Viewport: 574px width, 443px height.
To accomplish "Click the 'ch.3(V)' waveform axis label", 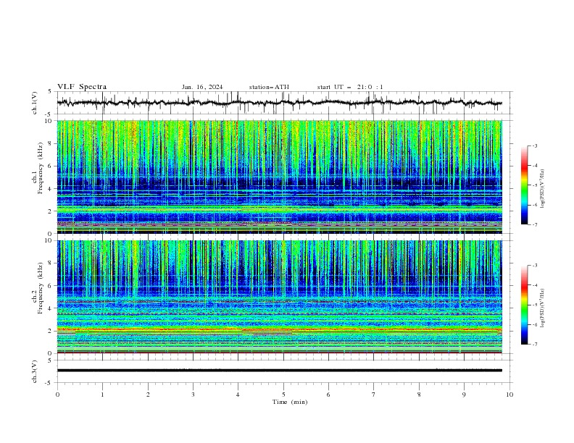I will tap(35, 371).
